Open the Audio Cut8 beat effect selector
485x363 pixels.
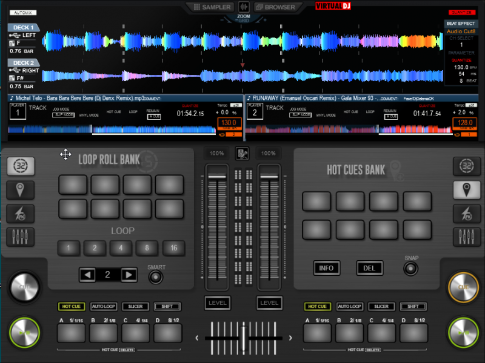461,31
